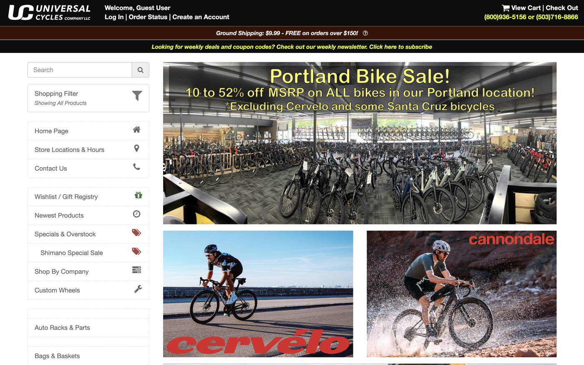The height and width of the screenshot is (365, 584).
Task: Select the phone icon beside Contact Us
Action: (x=136, y=167)
